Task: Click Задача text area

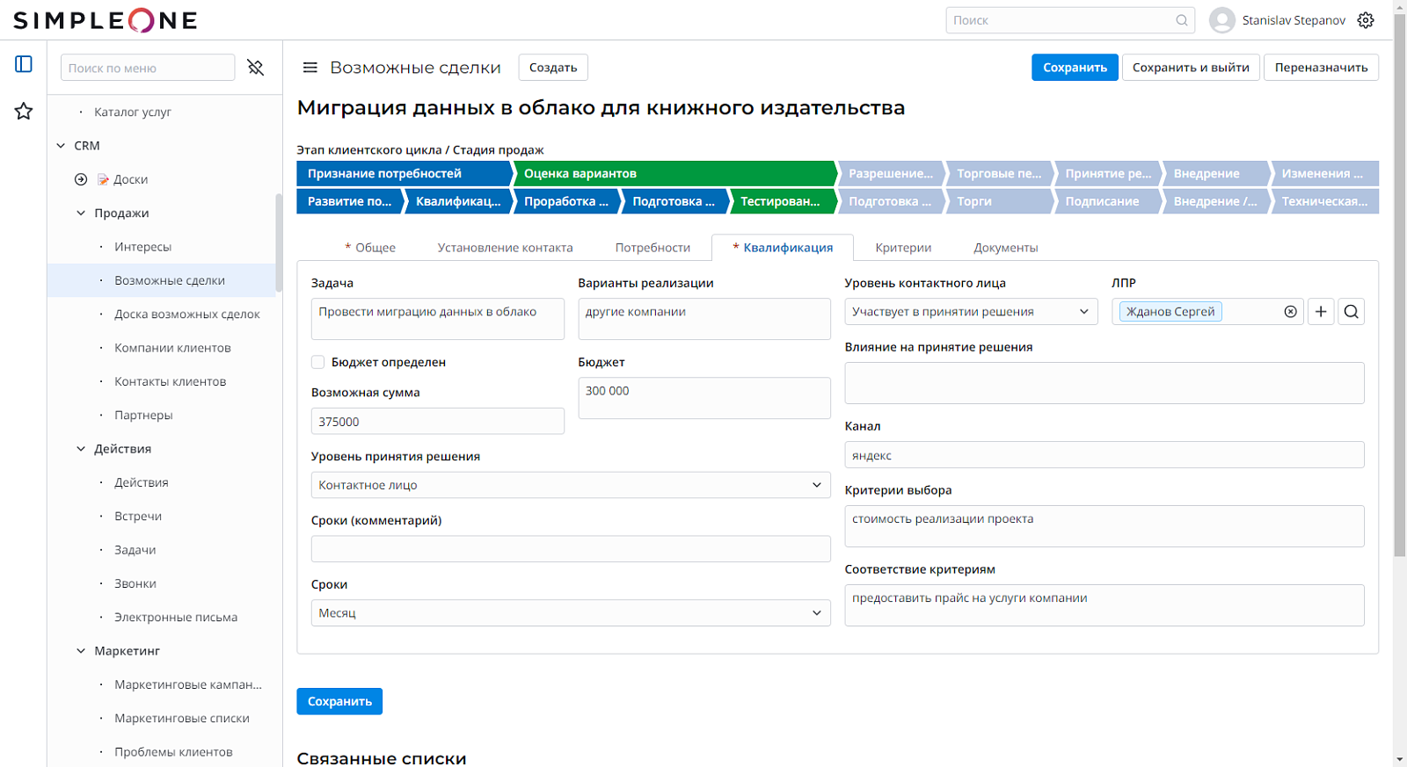Action: point(438,319)
